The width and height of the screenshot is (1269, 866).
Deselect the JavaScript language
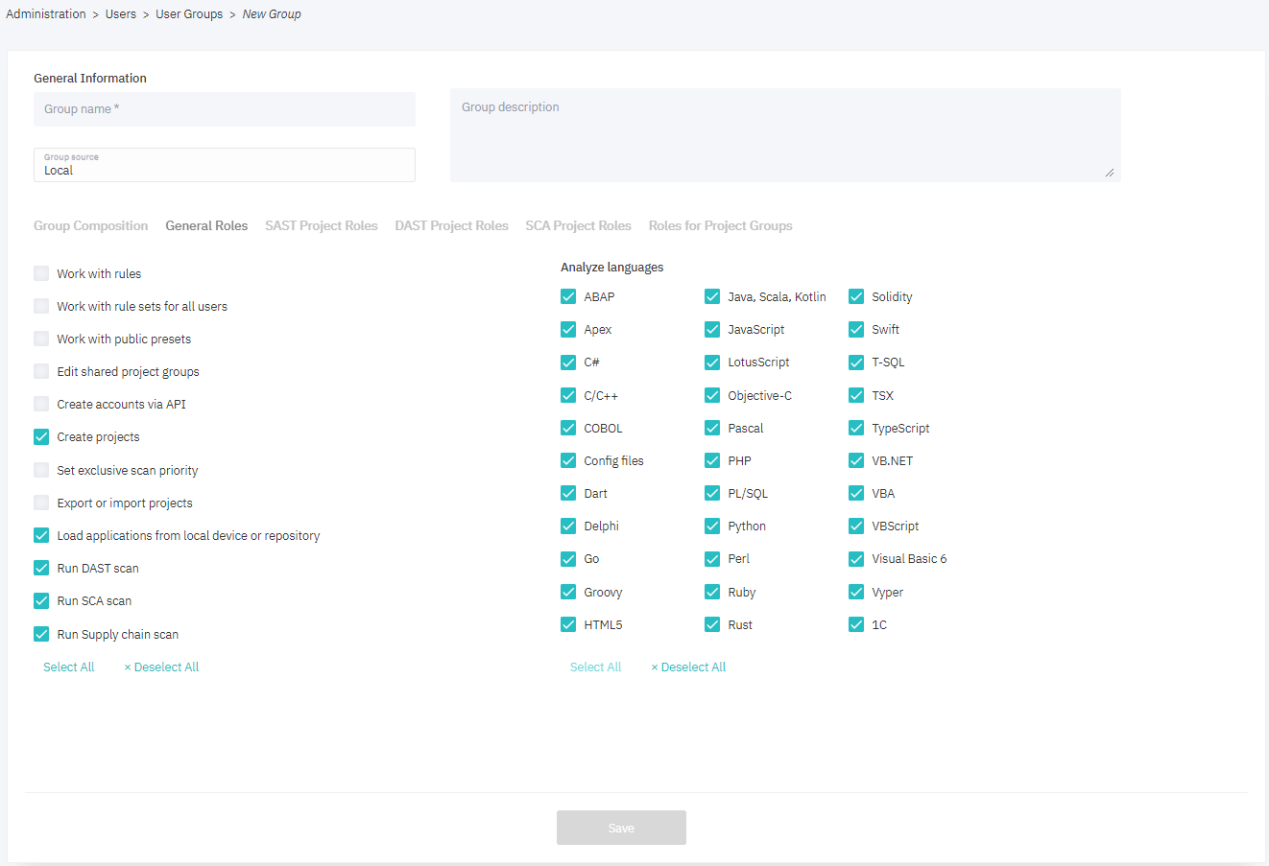click(712, 329)
